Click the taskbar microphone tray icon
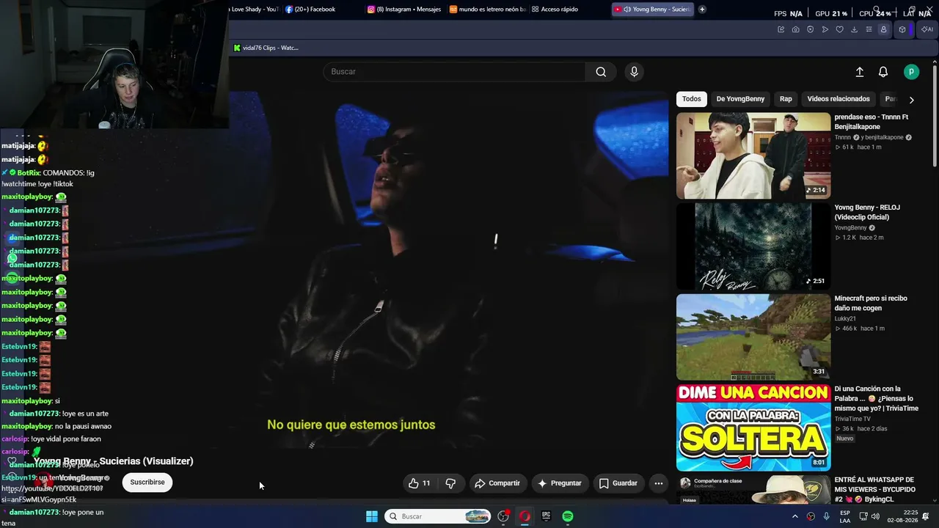The image size is (939, 528). (827, 516)
